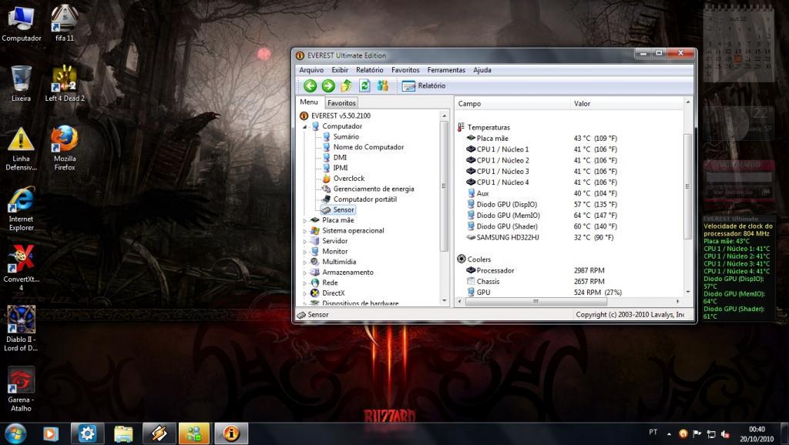Select the Diodo GPU (MemIO) row

pos(542,216)
